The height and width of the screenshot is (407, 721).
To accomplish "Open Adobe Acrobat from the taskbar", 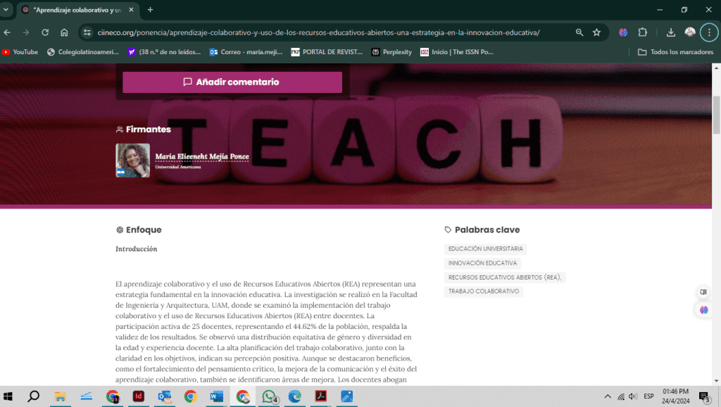I will pyautogui.click(x=321, y=396).
